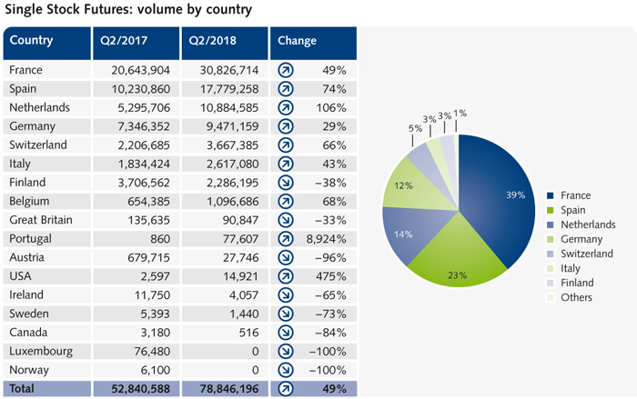Click the up arrow icon in France row
Viewport: 637px width, 399px height.
tap(286, 70)
